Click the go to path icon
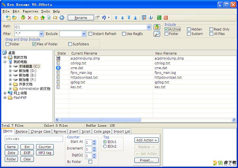 (157, 27)
